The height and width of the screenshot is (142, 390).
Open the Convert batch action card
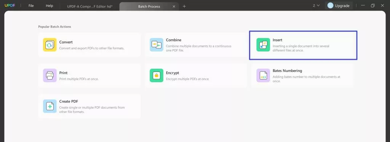90,45
